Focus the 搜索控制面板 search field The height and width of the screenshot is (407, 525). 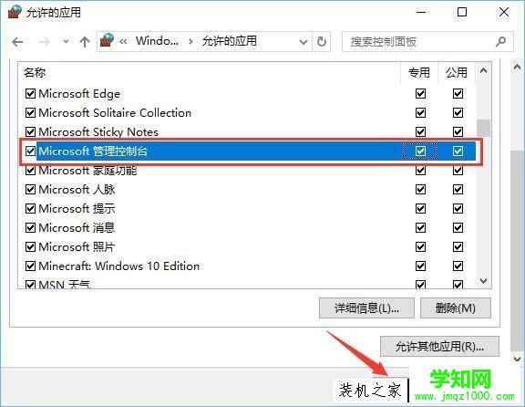coord(427,42)
